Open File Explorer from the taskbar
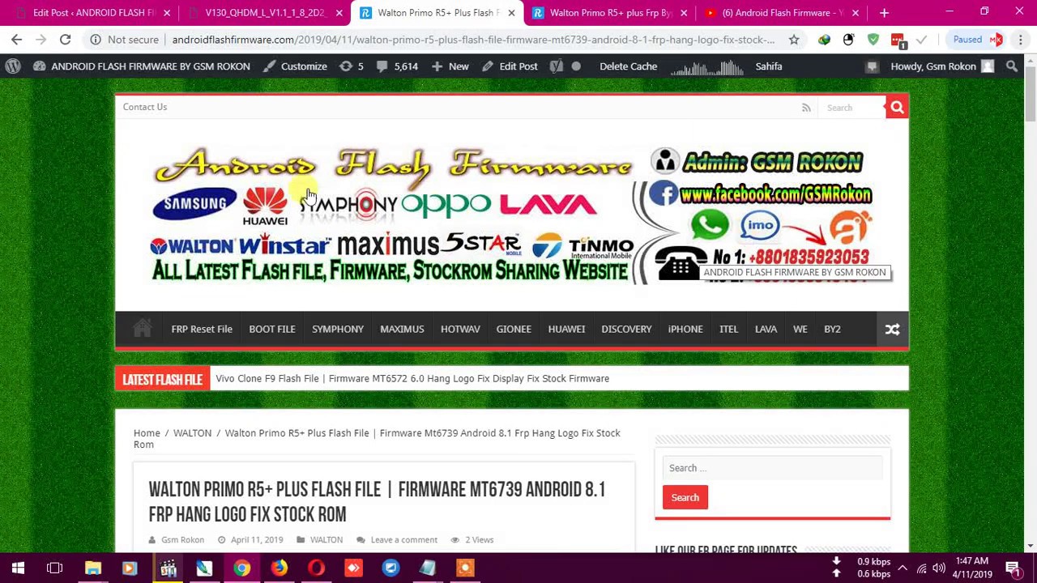Screen dimensions: 1037x583 click(92, 568)
